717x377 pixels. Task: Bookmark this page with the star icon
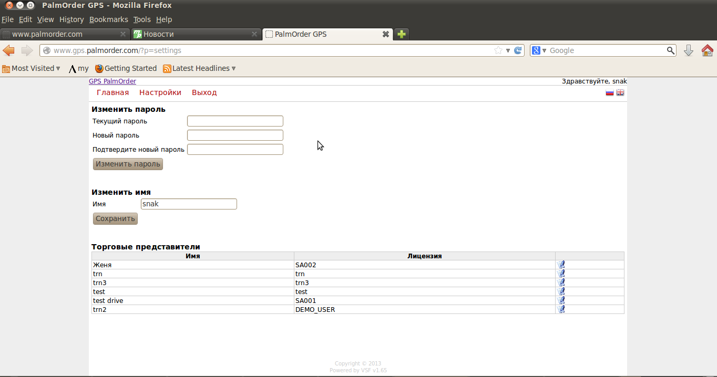click(x=498, y=50)
